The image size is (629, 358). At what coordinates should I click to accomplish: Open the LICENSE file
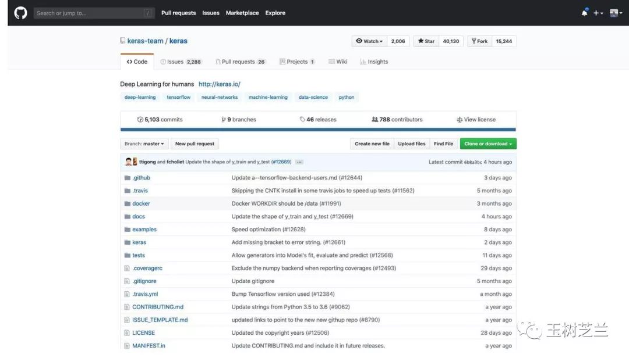144,333
